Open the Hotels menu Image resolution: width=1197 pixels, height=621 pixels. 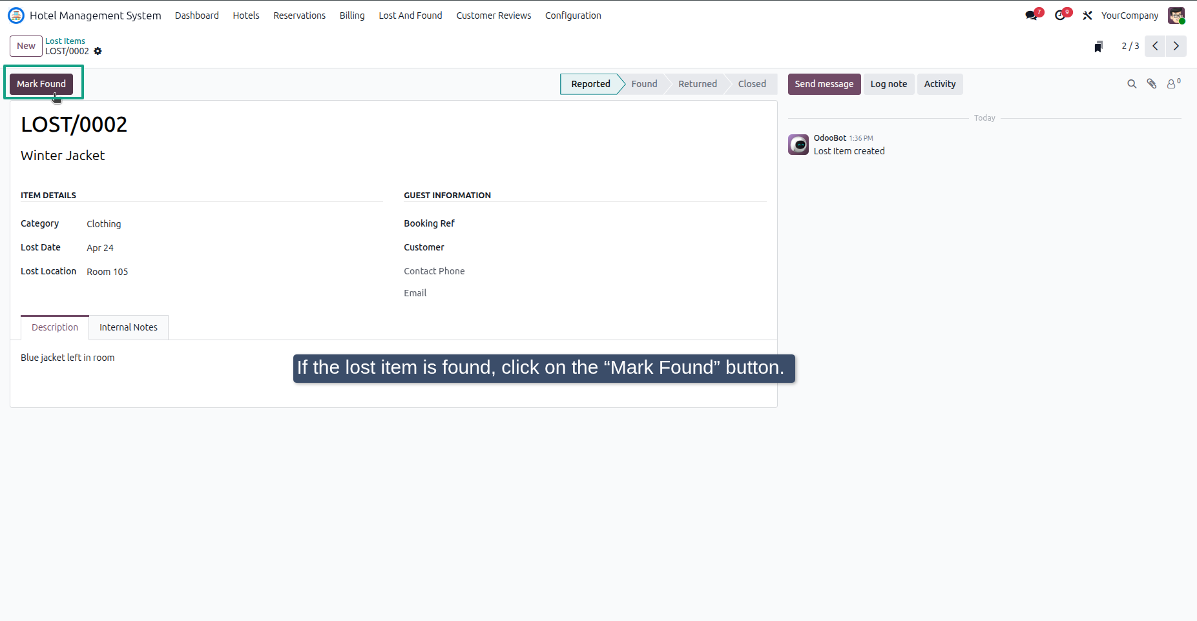246,15
